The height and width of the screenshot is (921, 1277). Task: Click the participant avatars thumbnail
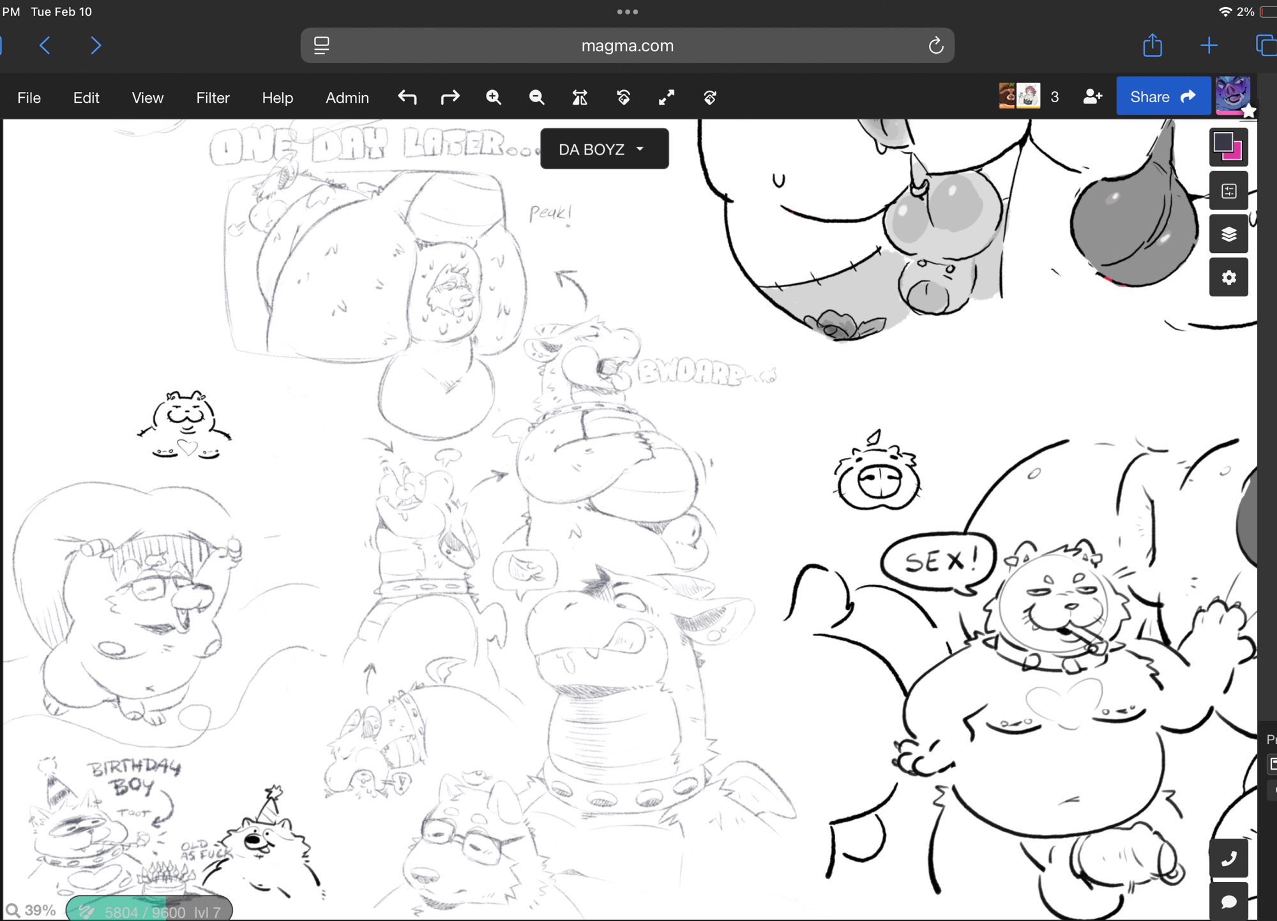point(1019,96)
